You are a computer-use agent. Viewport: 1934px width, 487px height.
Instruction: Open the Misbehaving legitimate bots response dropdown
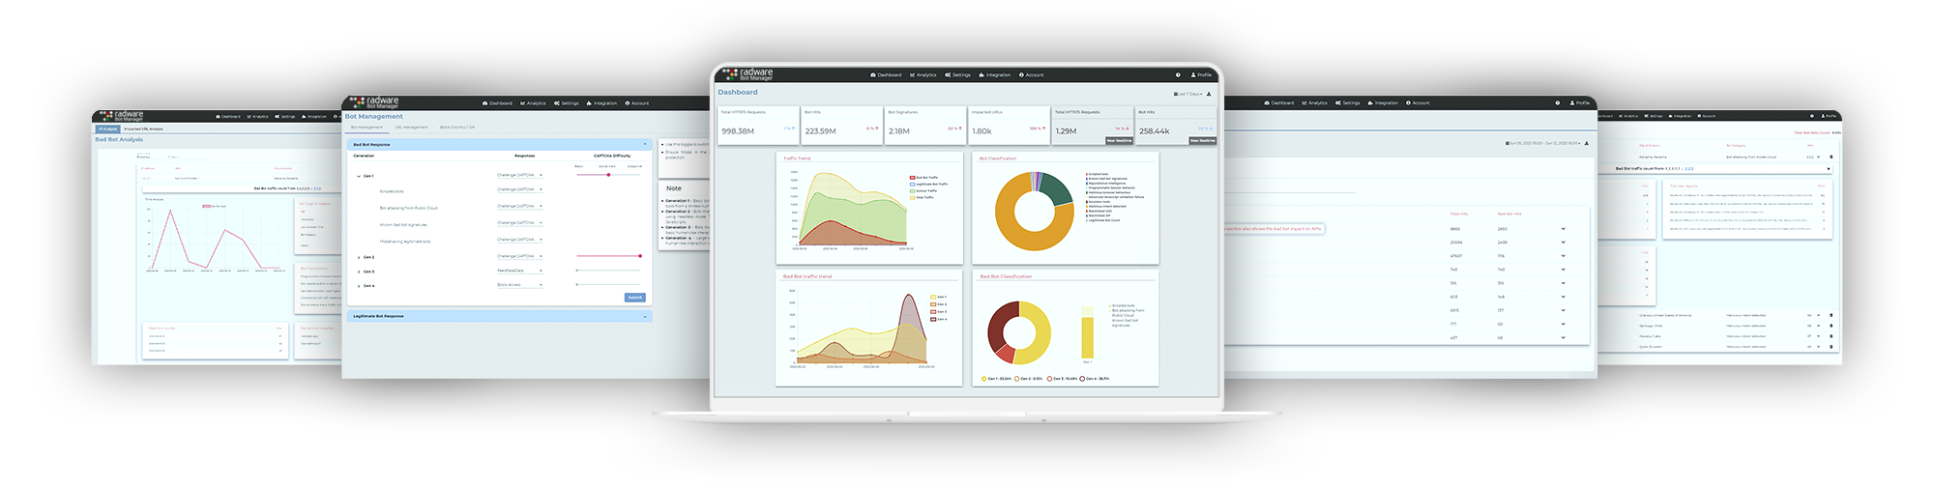click(x=520, y=239)
